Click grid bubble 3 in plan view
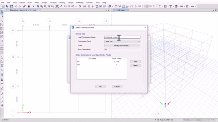The image size is (218, 122). click(x=13, y=57)
